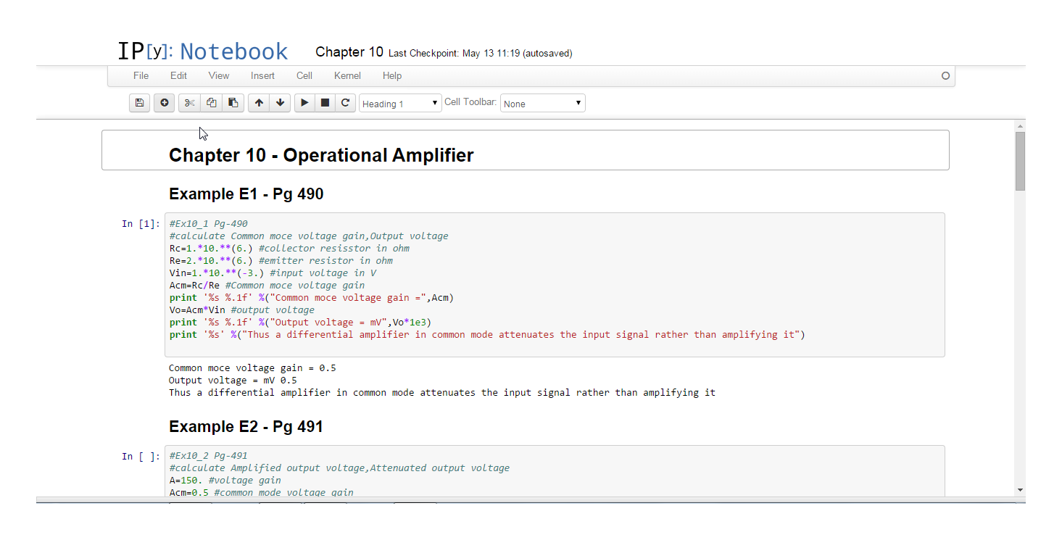Move selected cell down with arrow icon
Image resolution: width=1062 pixels, height=540 pixels.
280,103
